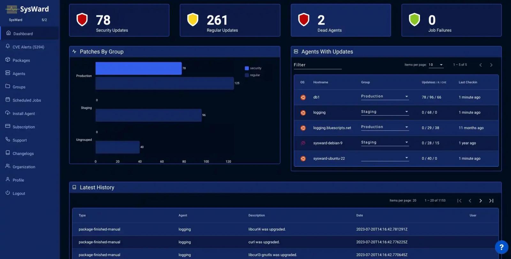Click the green shield Job Failures icon

[x=414, y=20]
